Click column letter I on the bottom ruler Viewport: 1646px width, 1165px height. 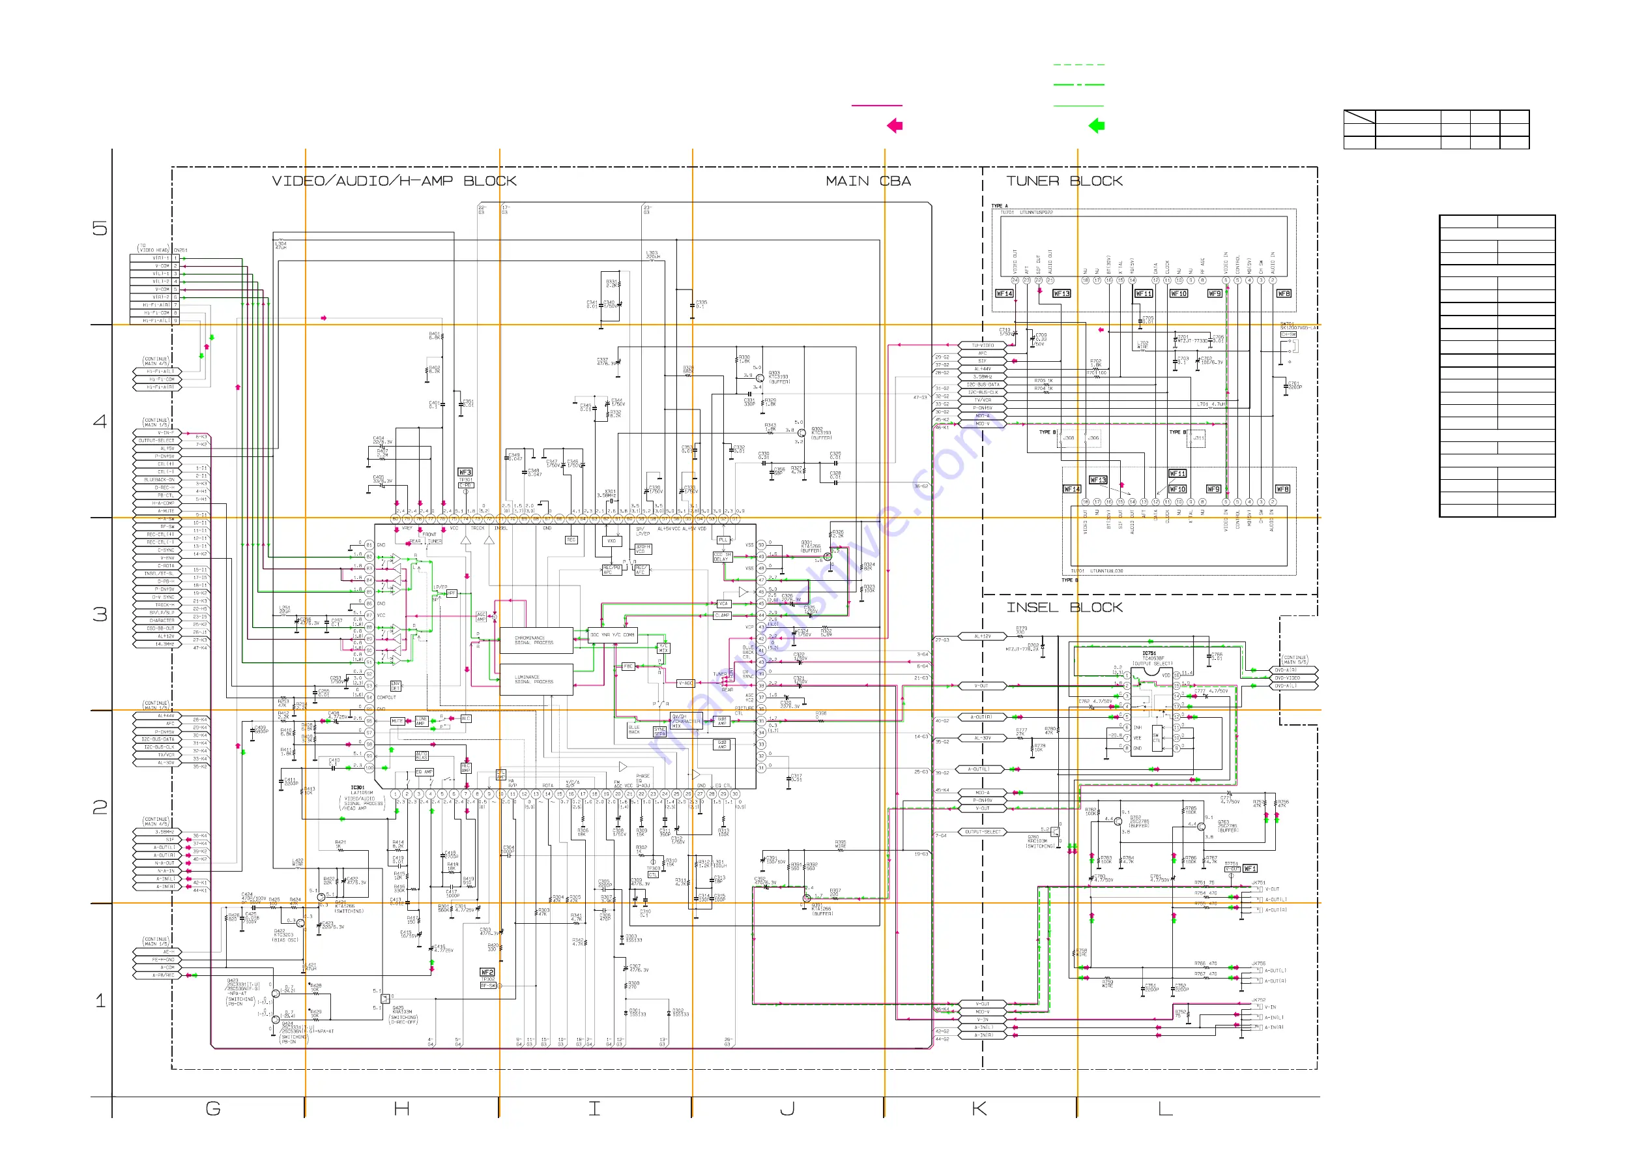click(x=594, y=1108)
